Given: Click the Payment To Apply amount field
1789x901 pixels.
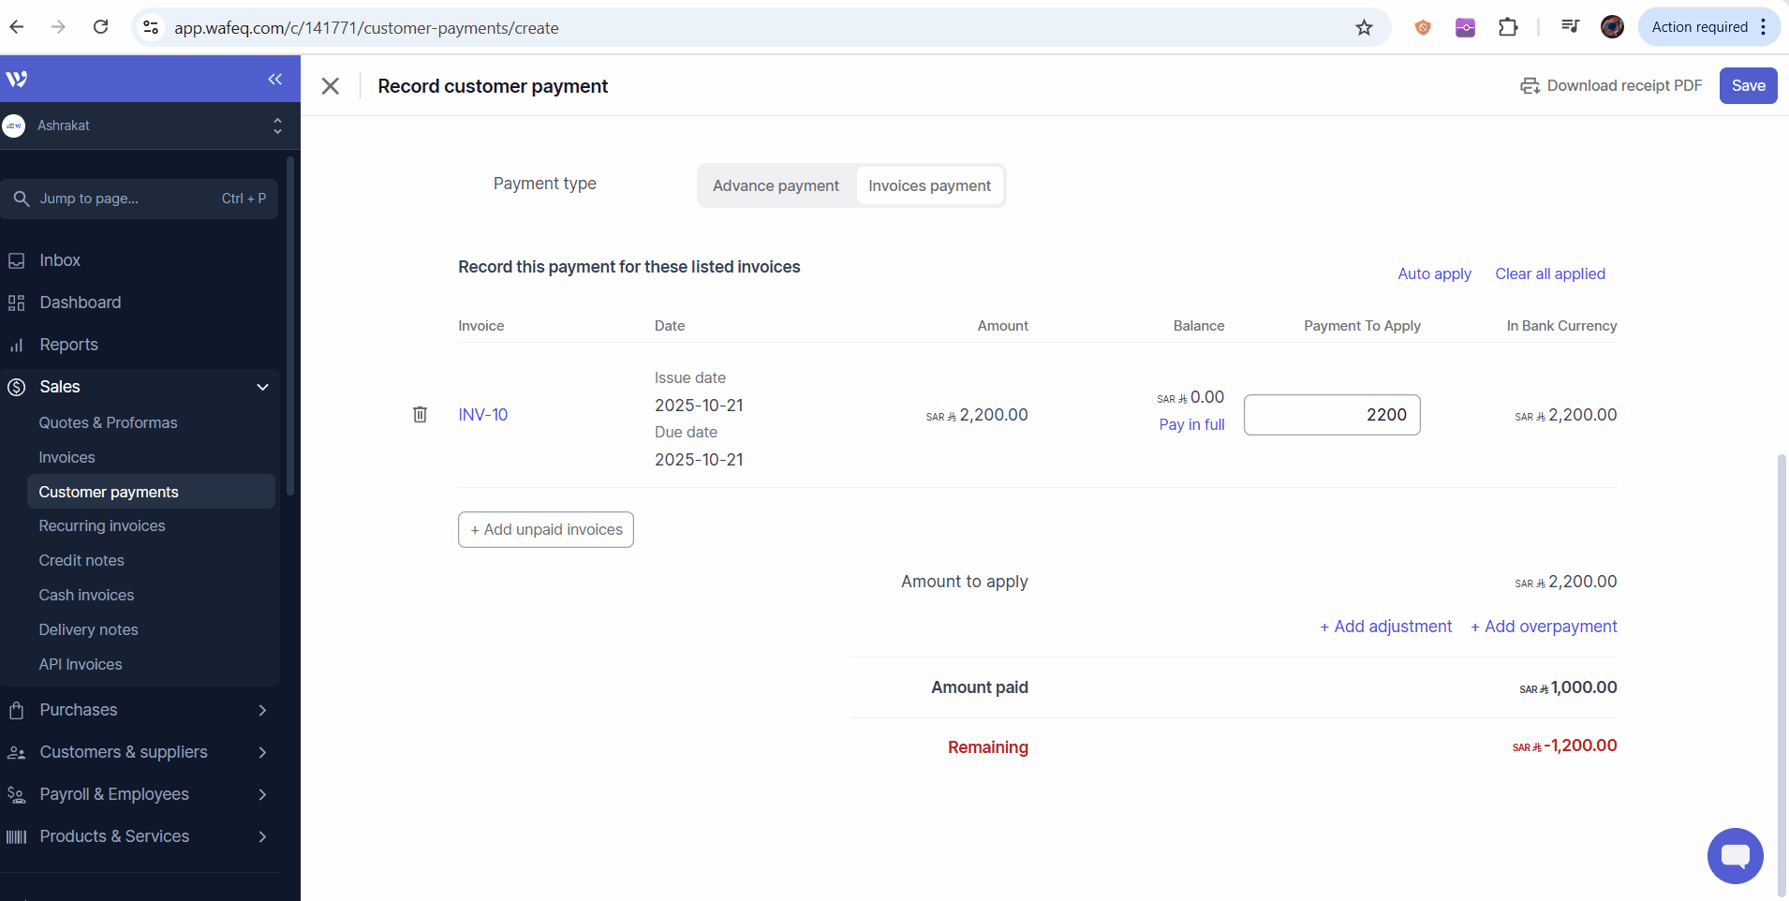Looking at the screenshot, I should pos(1331,415).
